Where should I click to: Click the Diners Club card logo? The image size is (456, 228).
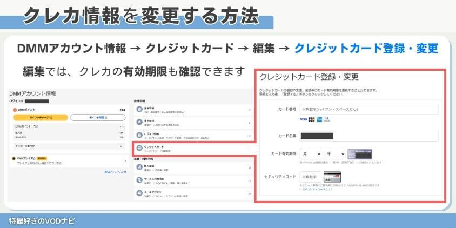(x=327, y=119)
